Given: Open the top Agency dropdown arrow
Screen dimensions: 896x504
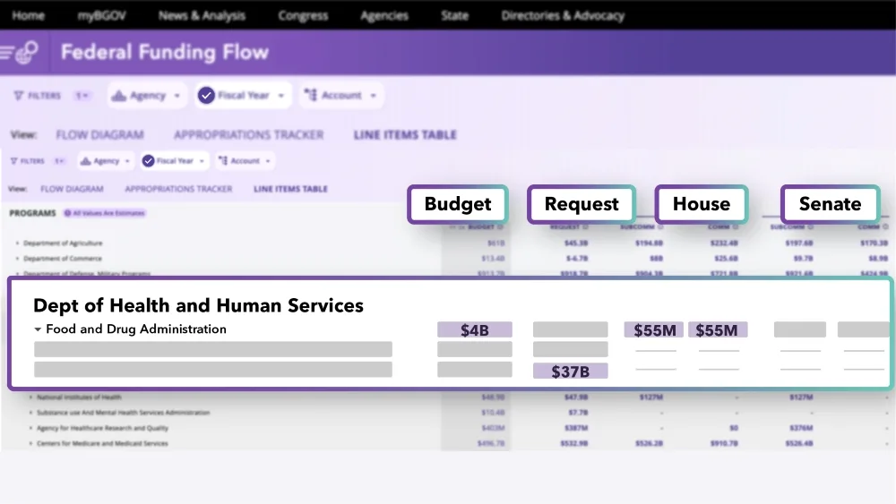Looking at the screenshot, I should pos(177,96).
